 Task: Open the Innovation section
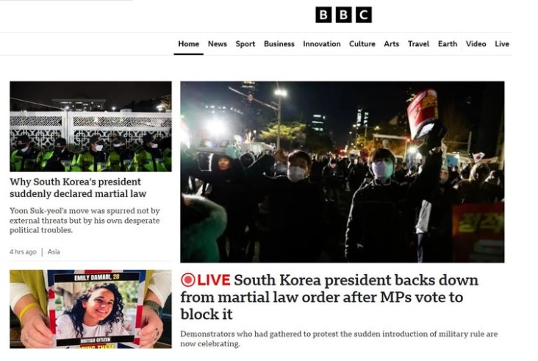(x=321, y=44)
